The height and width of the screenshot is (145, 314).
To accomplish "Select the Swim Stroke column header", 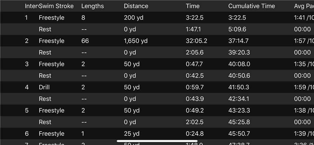I will click(56, 6).
